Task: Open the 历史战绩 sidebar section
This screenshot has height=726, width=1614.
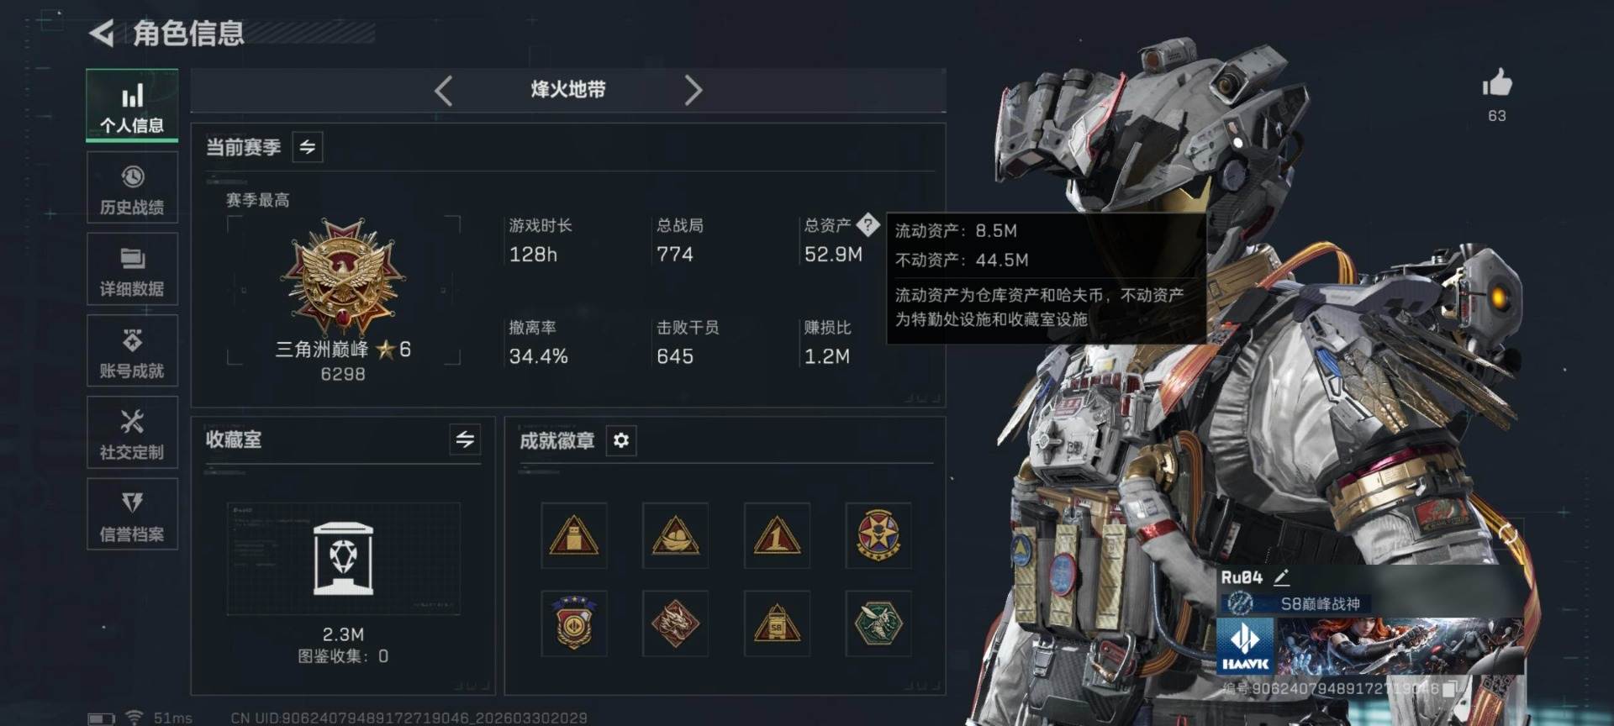Action: coord(132,187)
